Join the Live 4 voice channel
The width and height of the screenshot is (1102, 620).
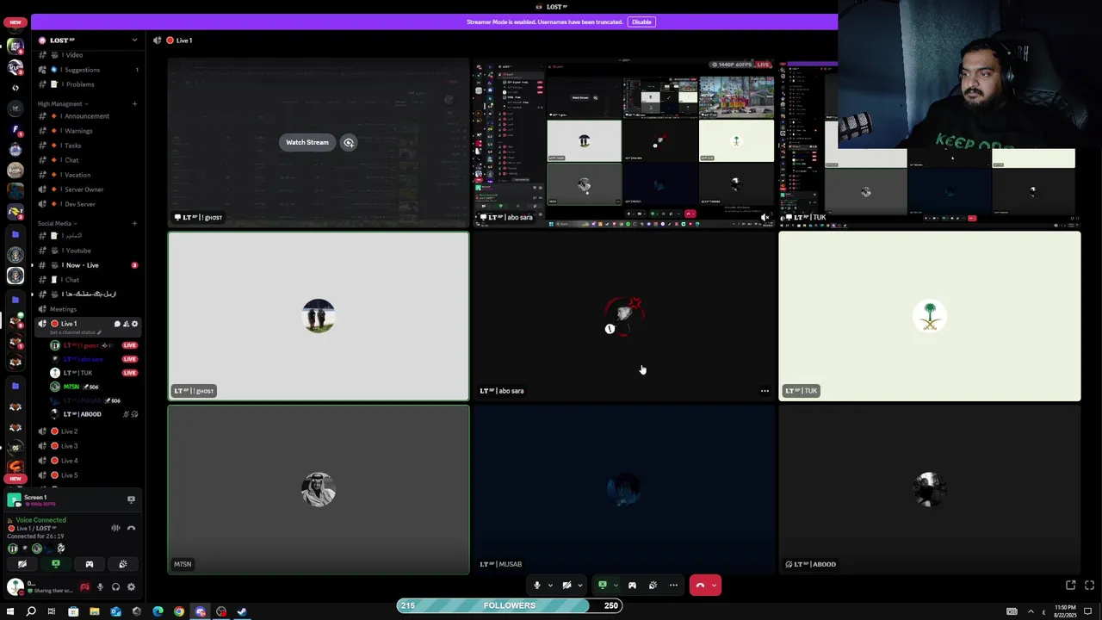point(86,461)
